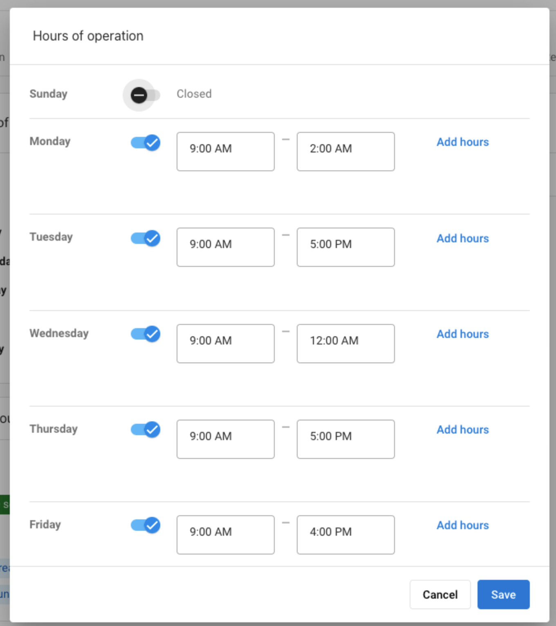Image resolution: width=556 pixels, height=626 pixels.
Task: Select Tuesday's 5:00 PM closing time box
Action: (346, 247)
